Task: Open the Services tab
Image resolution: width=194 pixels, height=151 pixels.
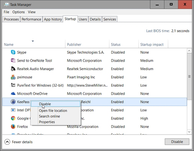Action: [110, 19]
